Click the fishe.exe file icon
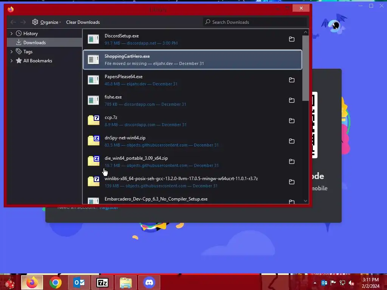The image size is (387, 290). (94, 100)
